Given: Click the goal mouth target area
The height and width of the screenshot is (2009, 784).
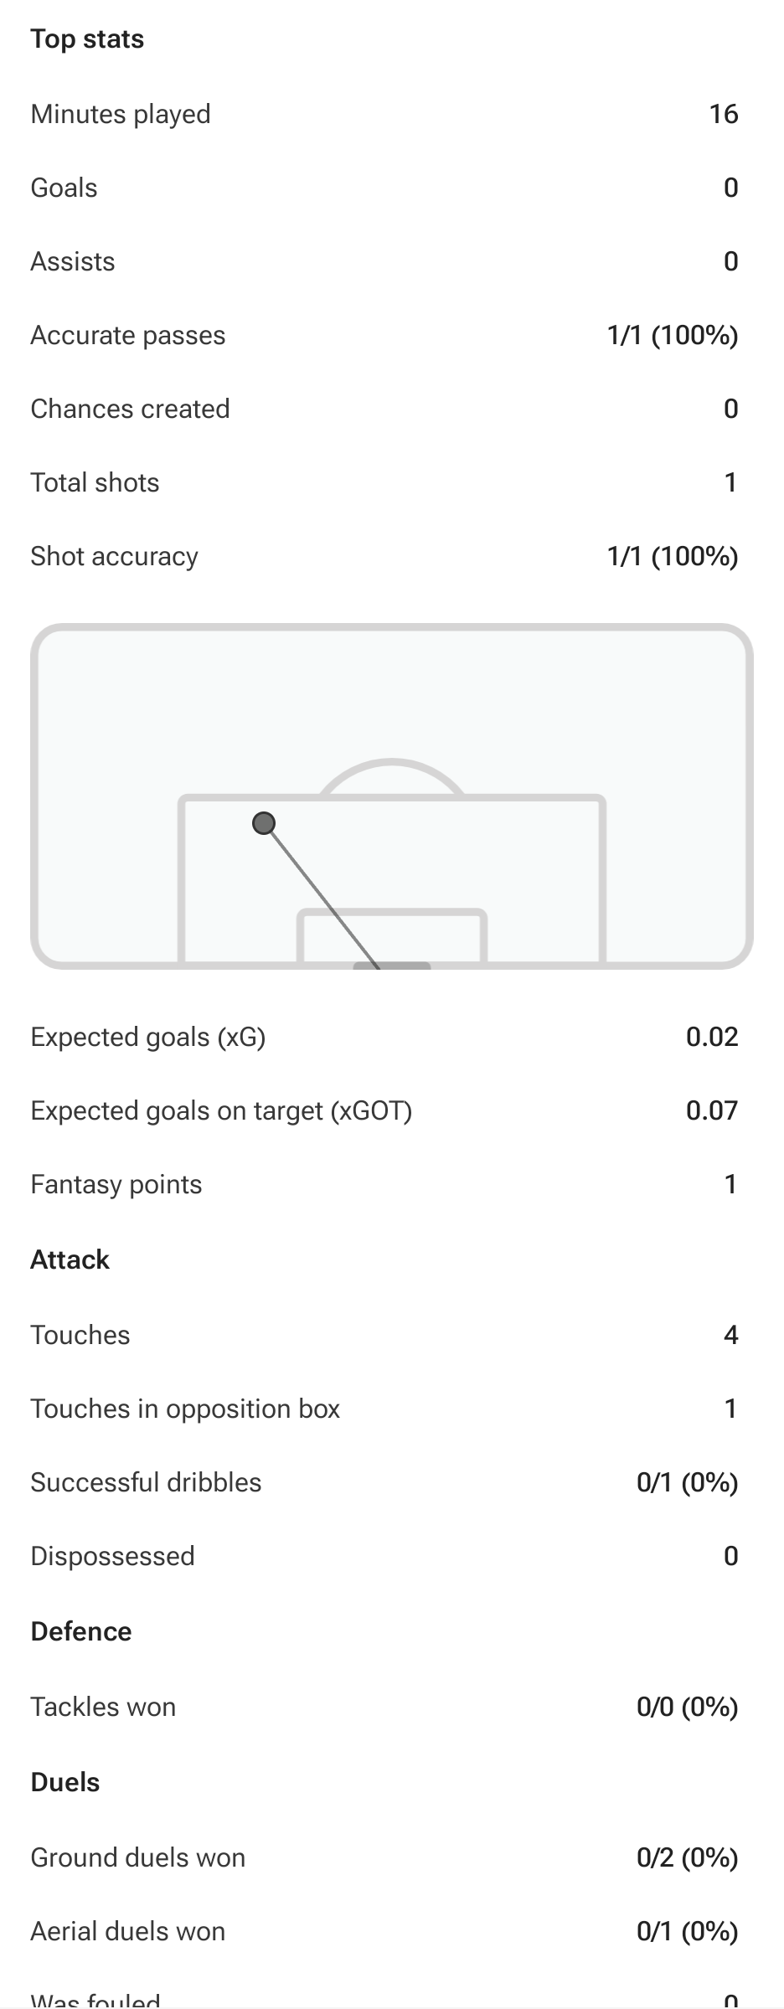Looking at the screenshot, I should pos(392,966).
